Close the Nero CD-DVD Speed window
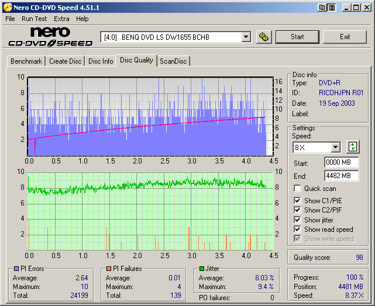The image size is (375, 306). tap(366, 8)
